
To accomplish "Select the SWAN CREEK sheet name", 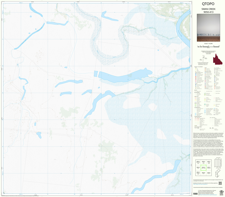I will 208,9.
